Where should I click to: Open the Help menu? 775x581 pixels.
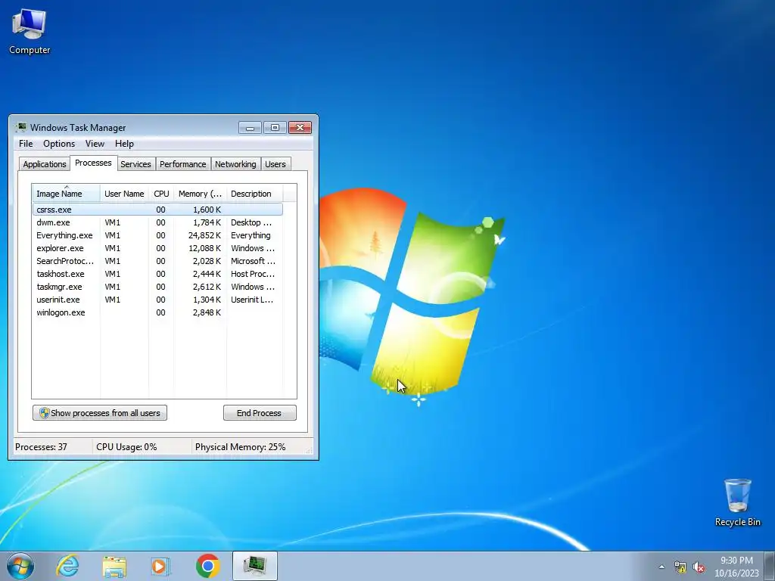124,144
